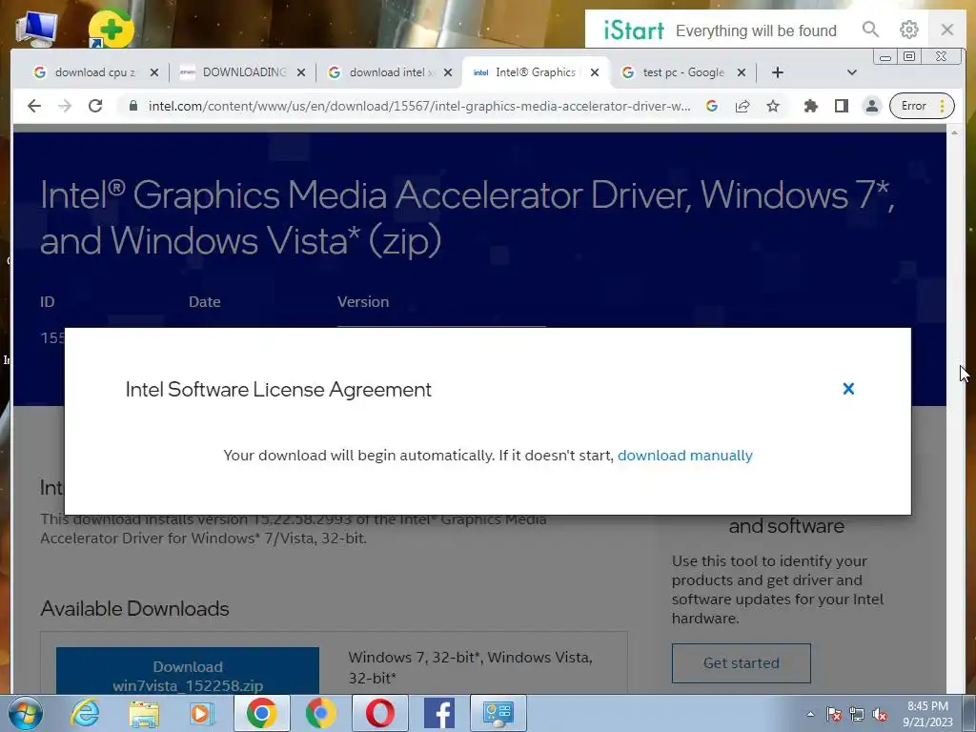The image size is (976, 732).
Task: Reload the Intel download page
Action: point(95,106)
